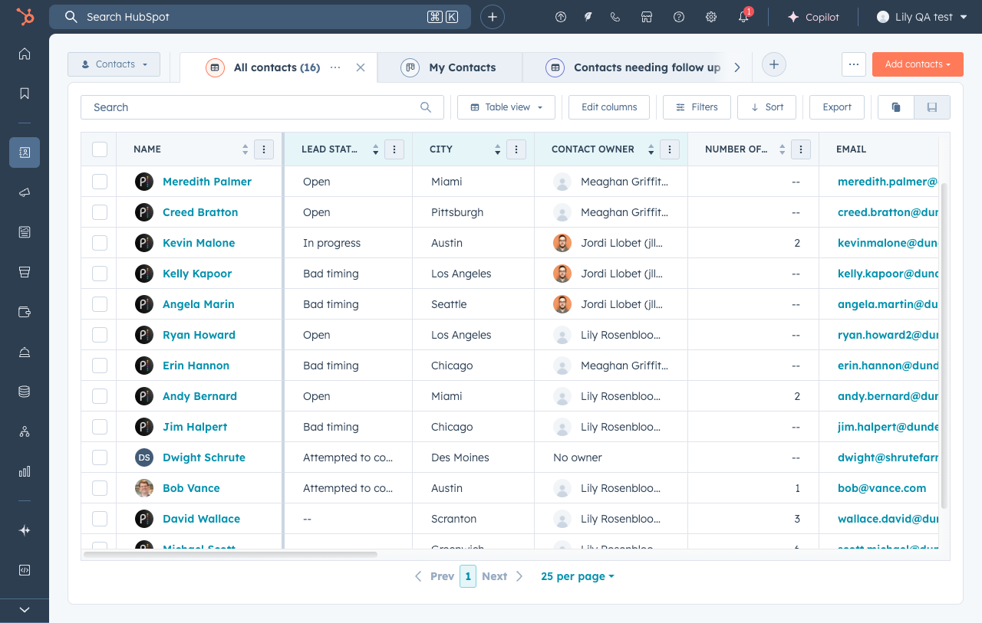Open the Table view dropdown
Screen dimensions: 982x623
[506, 107]
